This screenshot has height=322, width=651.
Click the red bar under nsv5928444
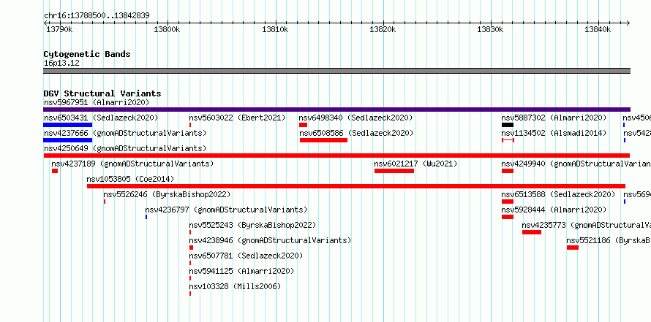508,217
